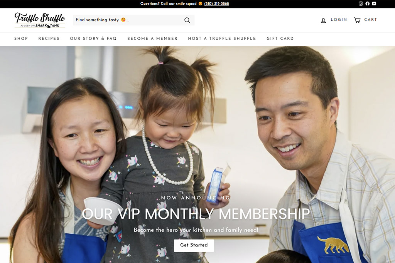Open Become a Member page
Screen dimensions: 395x263
[x=152, y=39]
